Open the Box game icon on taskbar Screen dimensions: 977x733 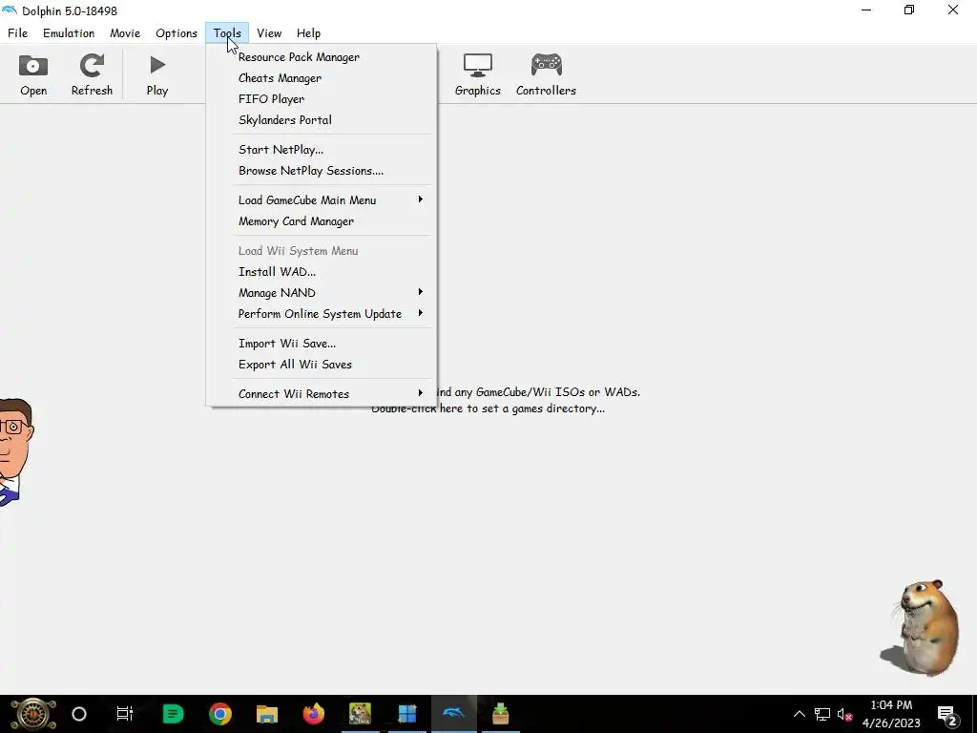point(360,714)
